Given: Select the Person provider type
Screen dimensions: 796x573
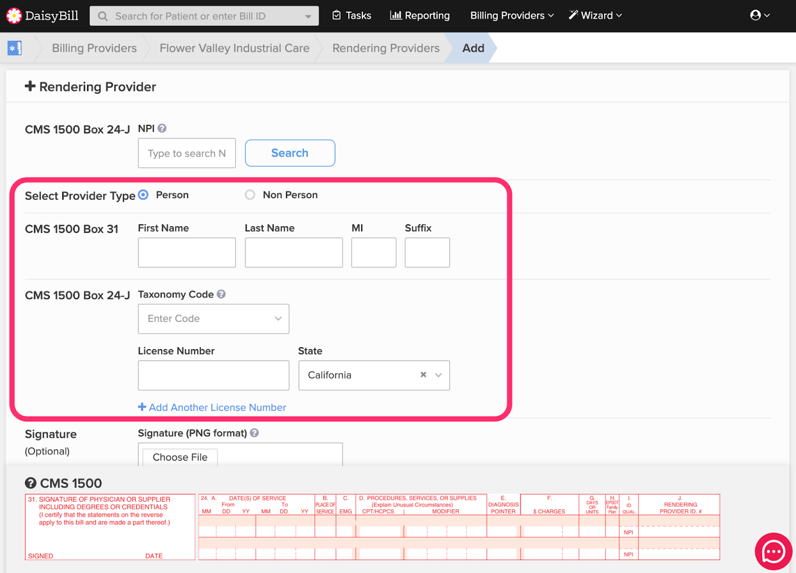Looking at the screenshot, I should (143, 195).
